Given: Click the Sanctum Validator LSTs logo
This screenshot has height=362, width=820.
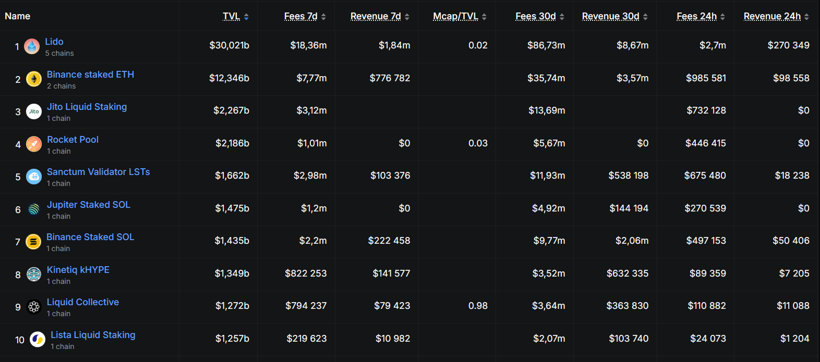Looking at the screenshot, I should pyautogui.click(x=34, y=177).
